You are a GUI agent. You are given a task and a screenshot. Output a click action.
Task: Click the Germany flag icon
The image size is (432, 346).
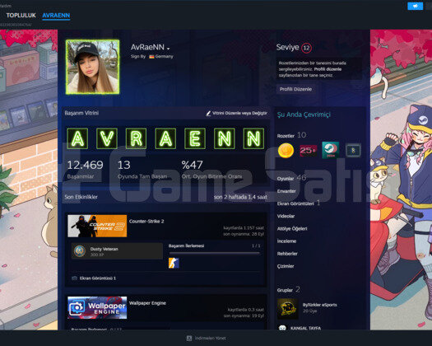pyautogui.click(x=151, y=57)
